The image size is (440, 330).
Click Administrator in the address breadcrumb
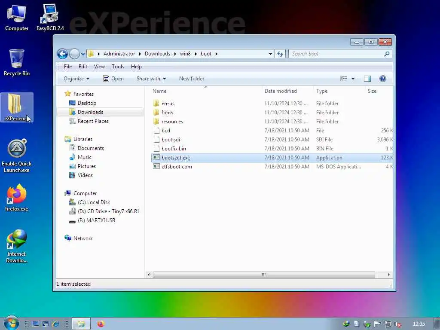(x=119, y=54)
